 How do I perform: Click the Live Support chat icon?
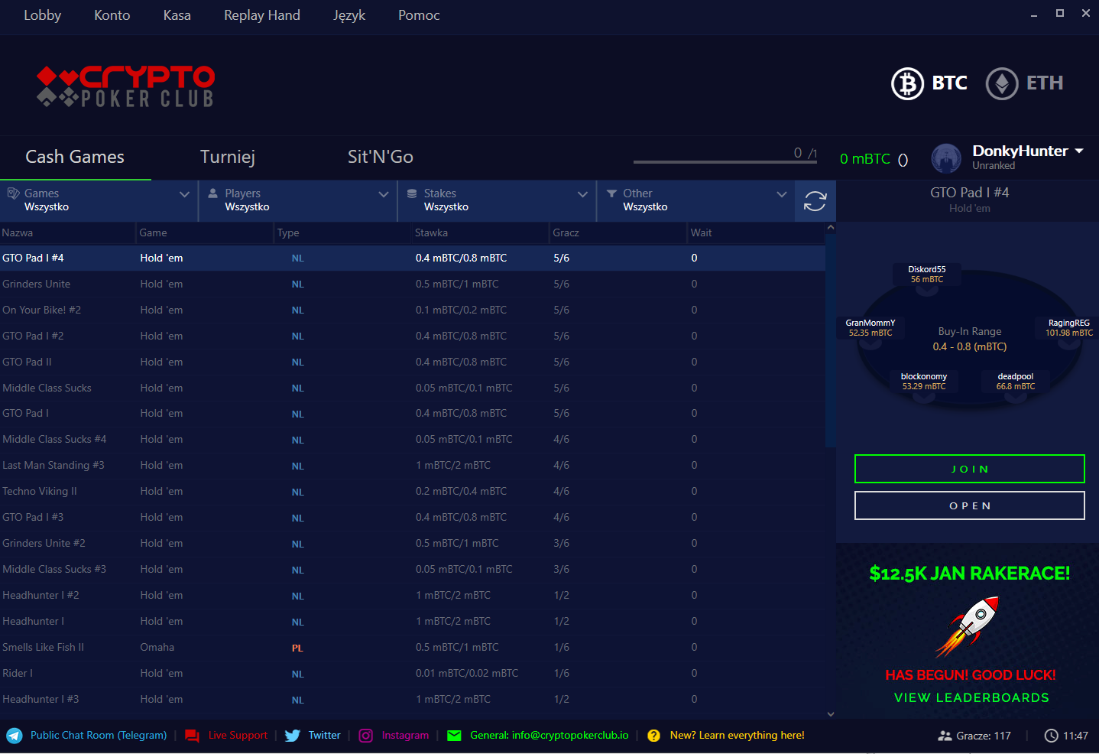pos(192,736)
